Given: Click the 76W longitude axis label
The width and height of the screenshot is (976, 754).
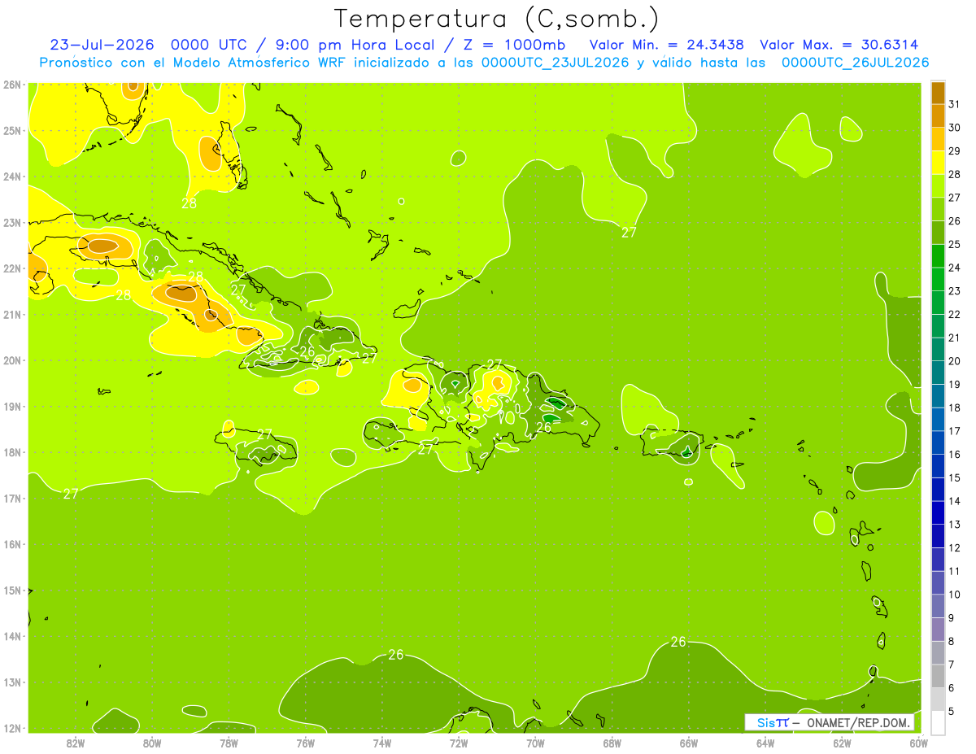Looking at the screenshot, I should [x=306, y=743].
